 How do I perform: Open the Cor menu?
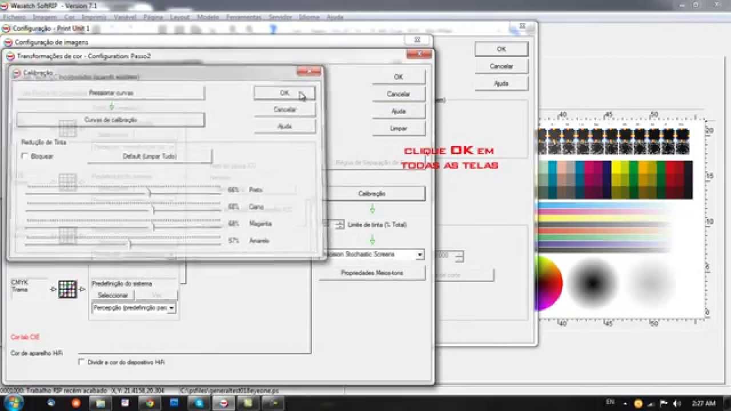click(x=70, y=17)
